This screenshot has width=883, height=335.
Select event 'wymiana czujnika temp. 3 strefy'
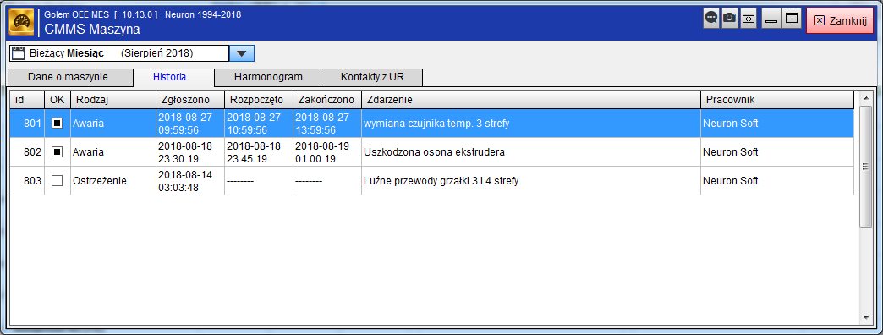[531, 123]
